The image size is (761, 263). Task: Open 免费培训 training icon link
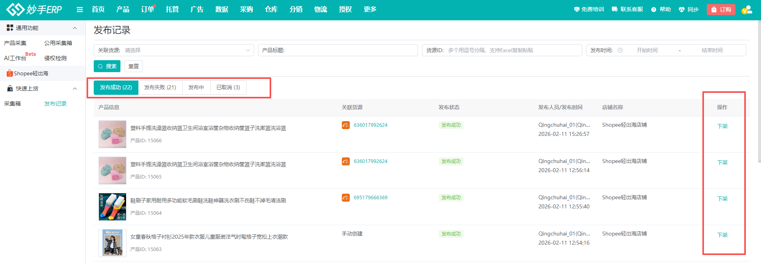[x=577, y=10]
